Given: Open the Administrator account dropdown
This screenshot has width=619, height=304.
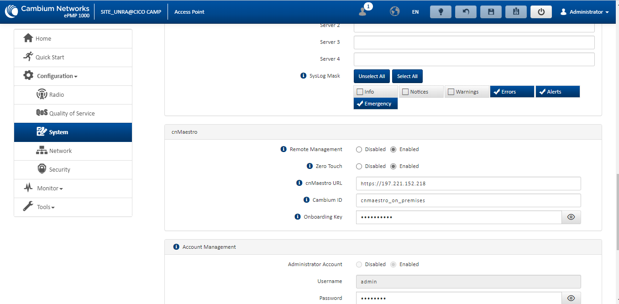Looking at the screenshot, I should (585, 12).
